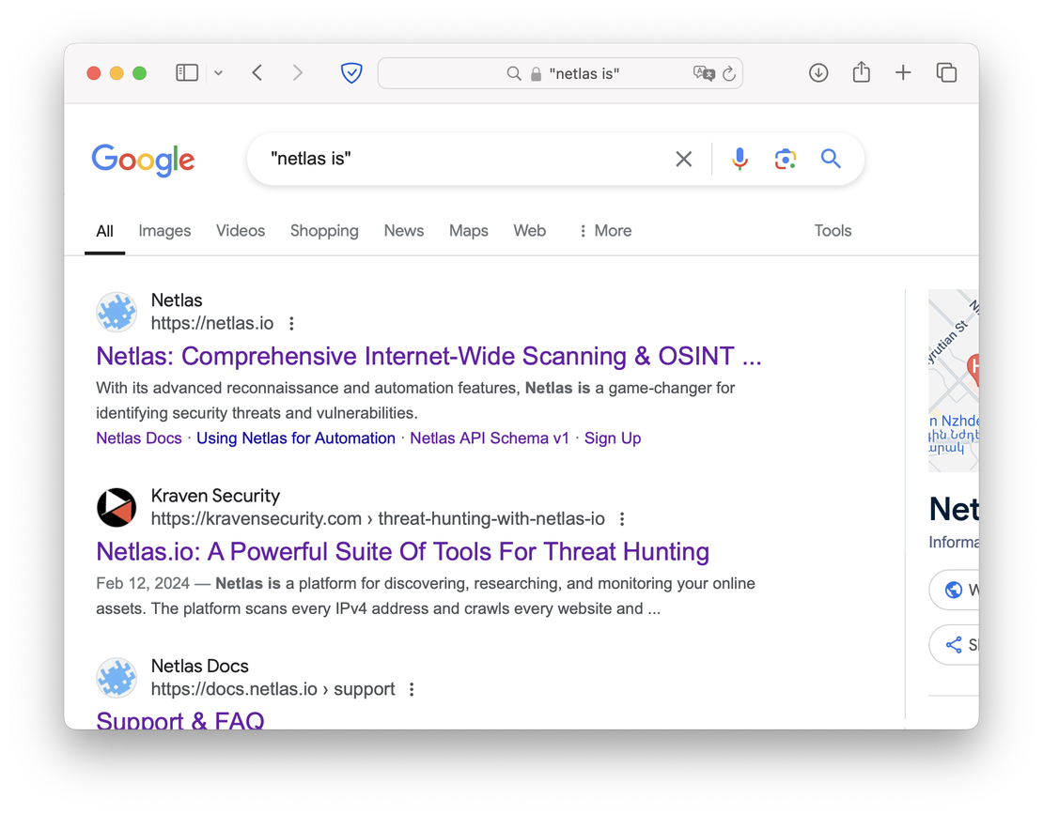
Task: Show the tab overview icon
Action: (946, 73)
